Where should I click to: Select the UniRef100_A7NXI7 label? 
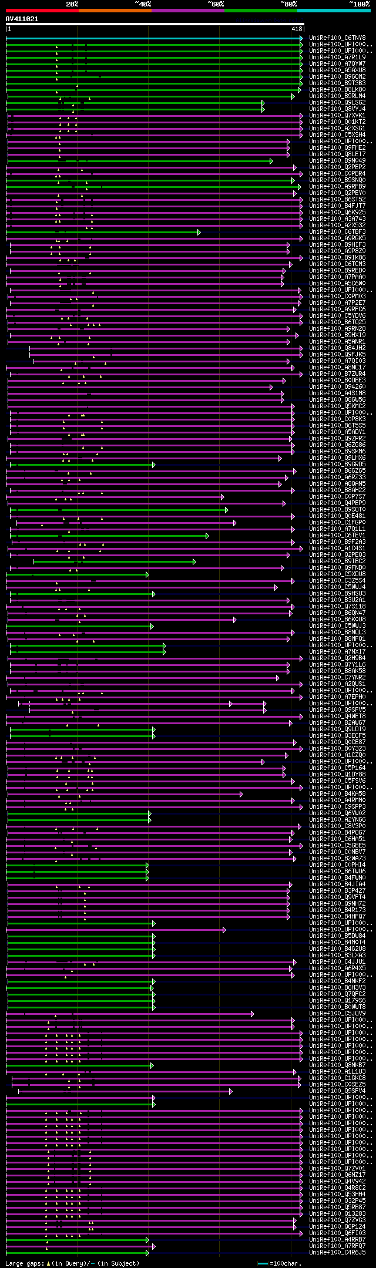click(337, 652)
